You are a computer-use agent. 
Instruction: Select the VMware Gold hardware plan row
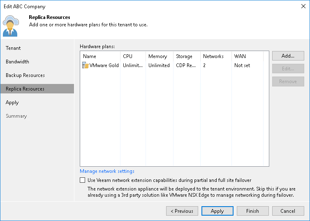click(164, 65)
